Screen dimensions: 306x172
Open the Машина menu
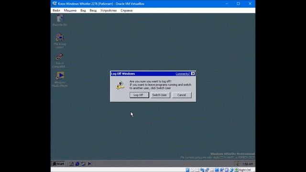70,11
